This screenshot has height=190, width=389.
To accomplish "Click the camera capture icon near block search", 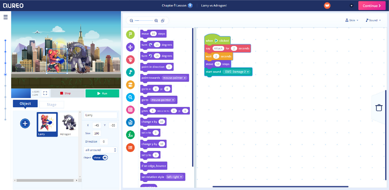I will point(163,20).
